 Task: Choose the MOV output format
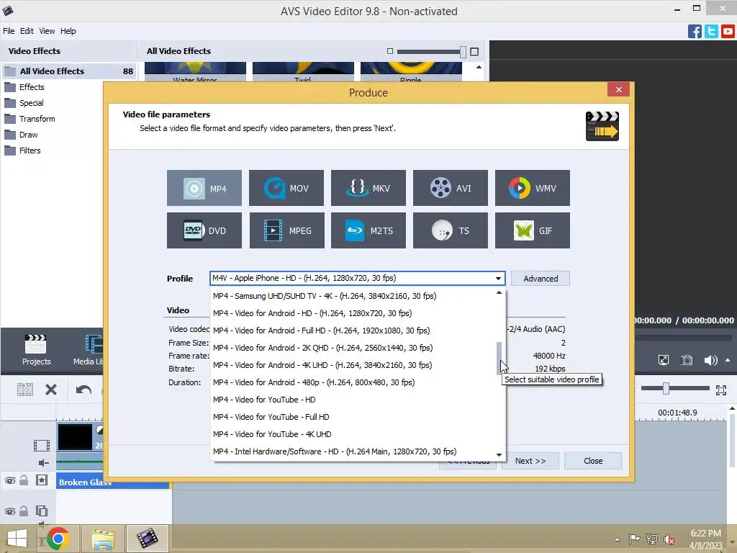coord(286,188)
